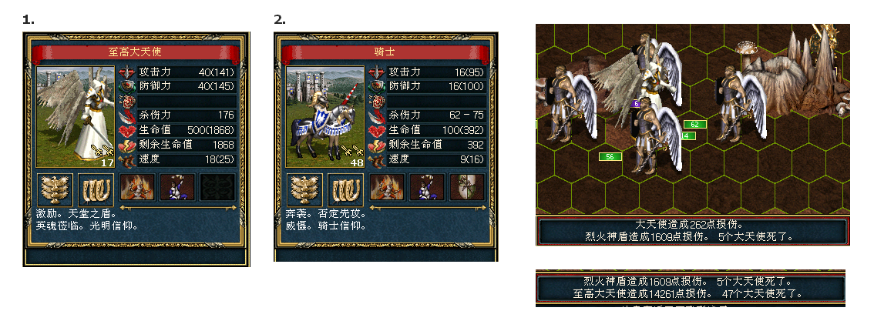Select the second ability icon in 骑士 panel
The width and height of the screenshot is (874, 331).
click(427, 187)
